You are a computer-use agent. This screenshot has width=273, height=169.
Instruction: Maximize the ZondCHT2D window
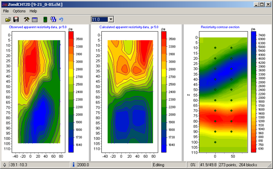(x=262, y=4)
